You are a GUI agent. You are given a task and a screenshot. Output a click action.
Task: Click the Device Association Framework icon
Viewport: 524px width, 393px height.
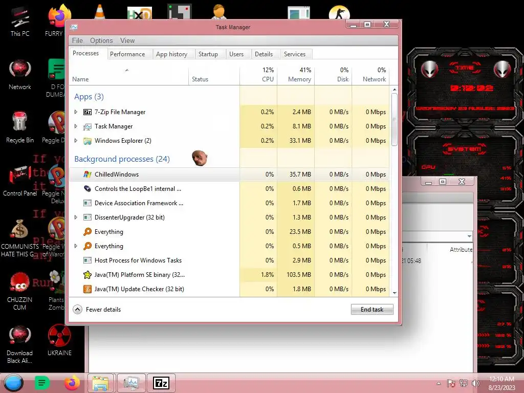click(87, 203)
